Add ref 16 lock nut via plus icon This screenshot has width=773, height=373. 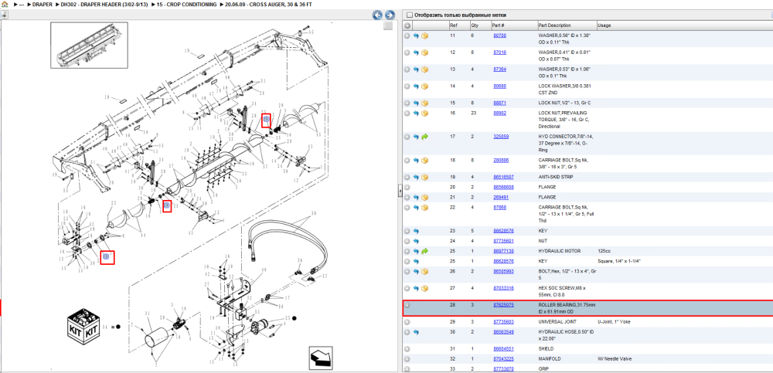pos(407,114)
